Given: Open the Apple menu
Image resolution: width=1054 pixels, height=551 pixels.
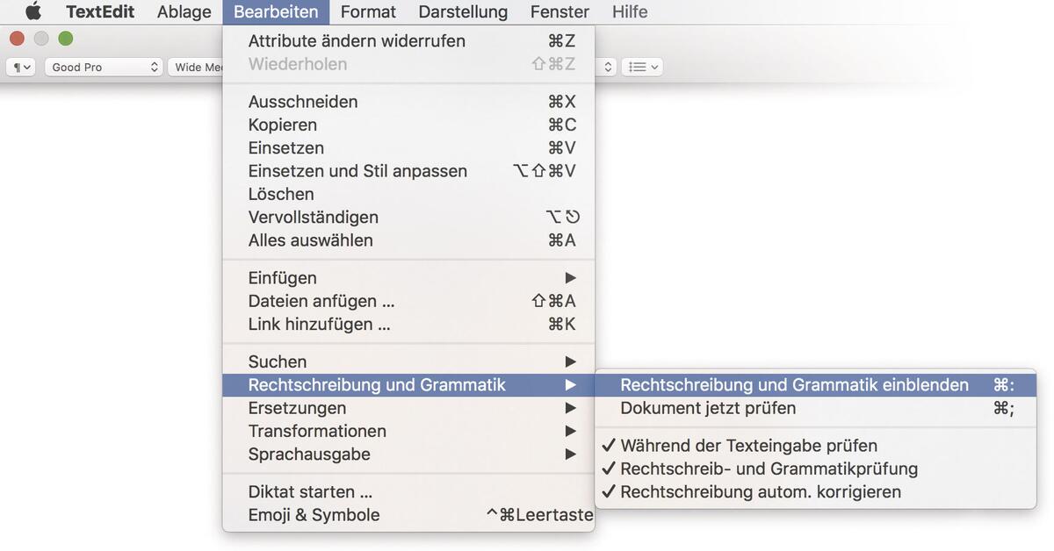Looking at the screenshot, I should pyautogui.click(x=32, y=11).
